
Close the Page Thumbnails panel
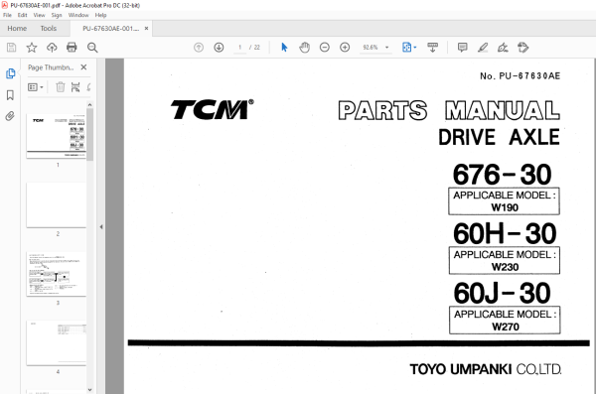pos(83,67)
